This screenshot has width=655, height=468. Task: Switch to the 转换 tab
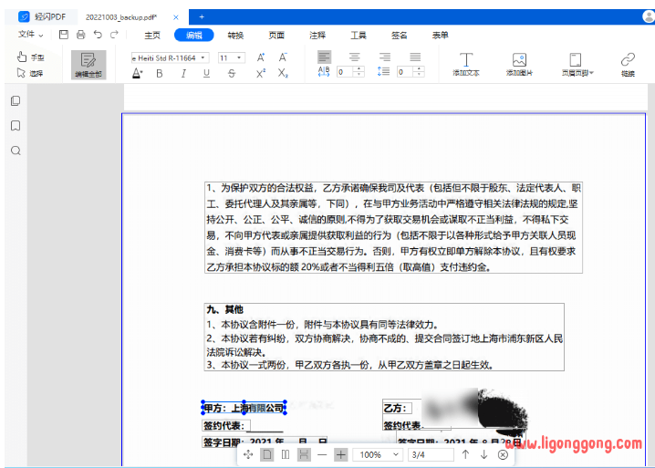coord(235,35)
